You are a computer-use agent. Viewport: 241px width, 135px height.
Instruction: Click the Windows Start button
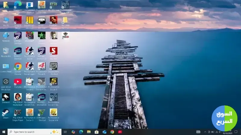[4, 132]
